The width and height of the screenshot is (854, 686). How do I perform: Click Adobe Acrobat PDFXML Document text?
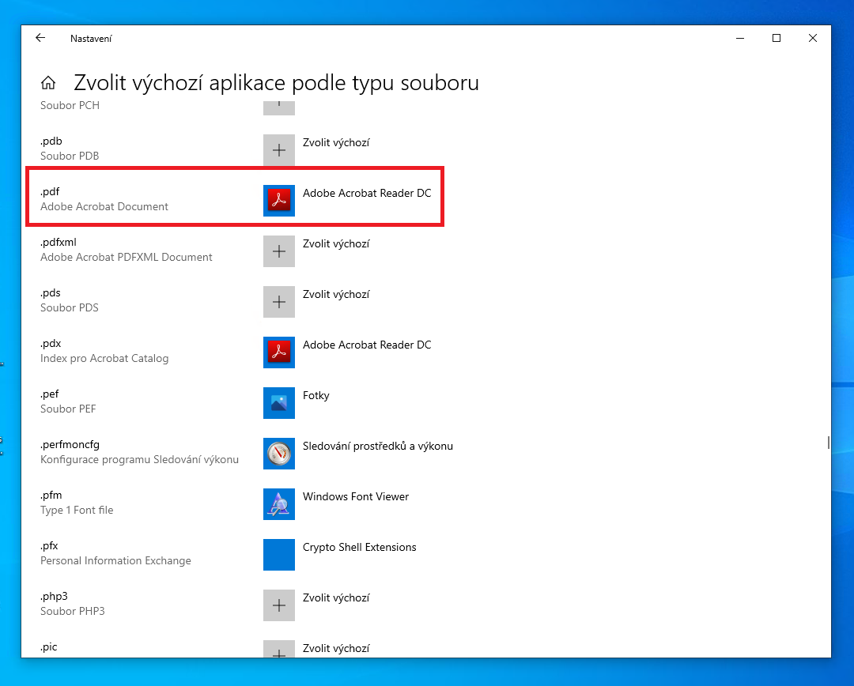click(x=127, y=258)
